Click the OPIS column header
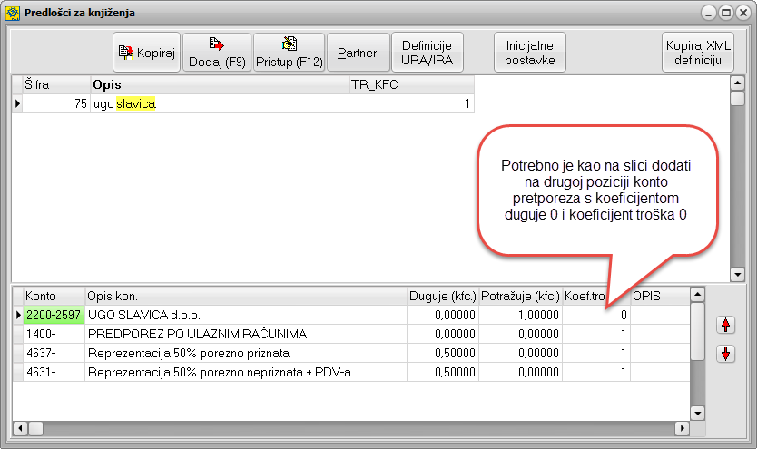 (x=660, y=296)
